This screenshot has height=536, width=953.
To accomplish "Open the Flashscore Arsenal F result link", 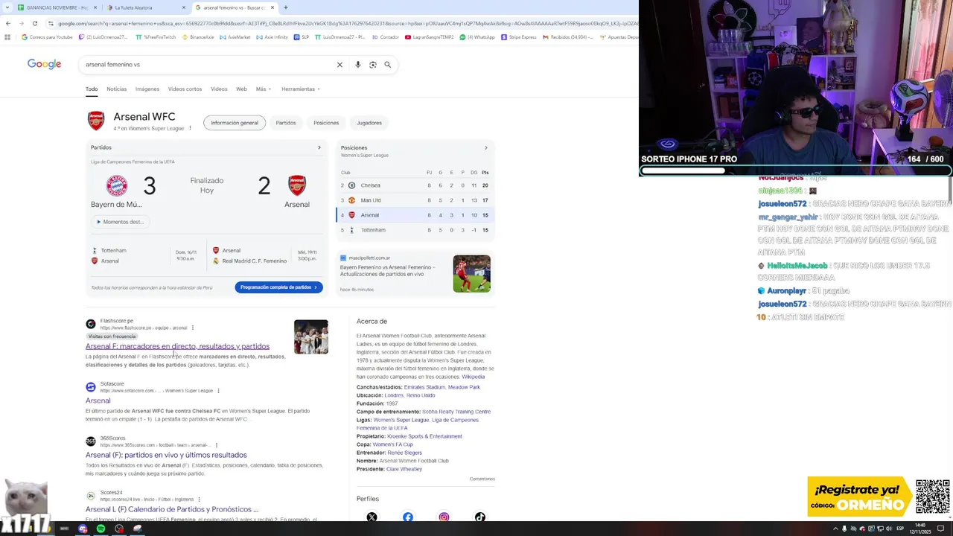I will [177, 346].
